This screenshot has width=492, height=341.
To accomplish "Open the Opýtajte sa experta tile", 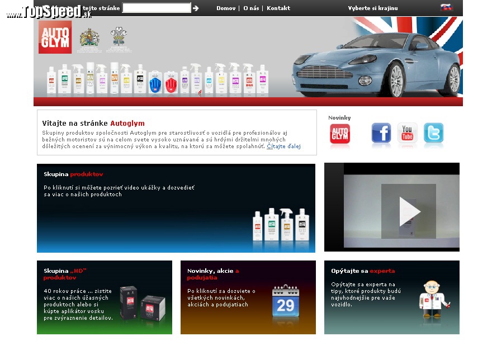I will (392, 297).
